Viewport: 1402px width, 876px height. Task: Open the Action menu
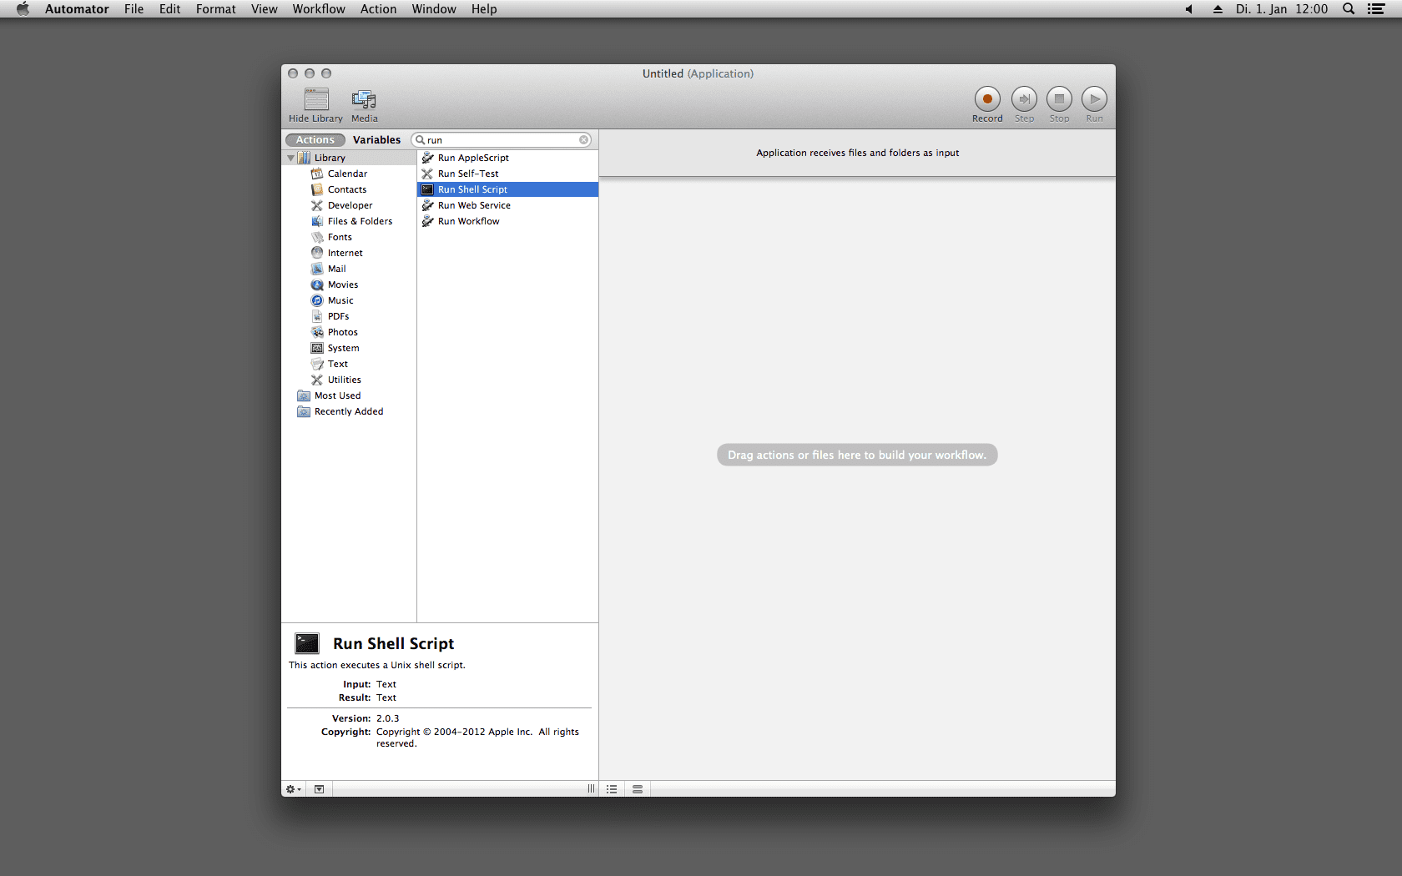(x=378, y=9)
